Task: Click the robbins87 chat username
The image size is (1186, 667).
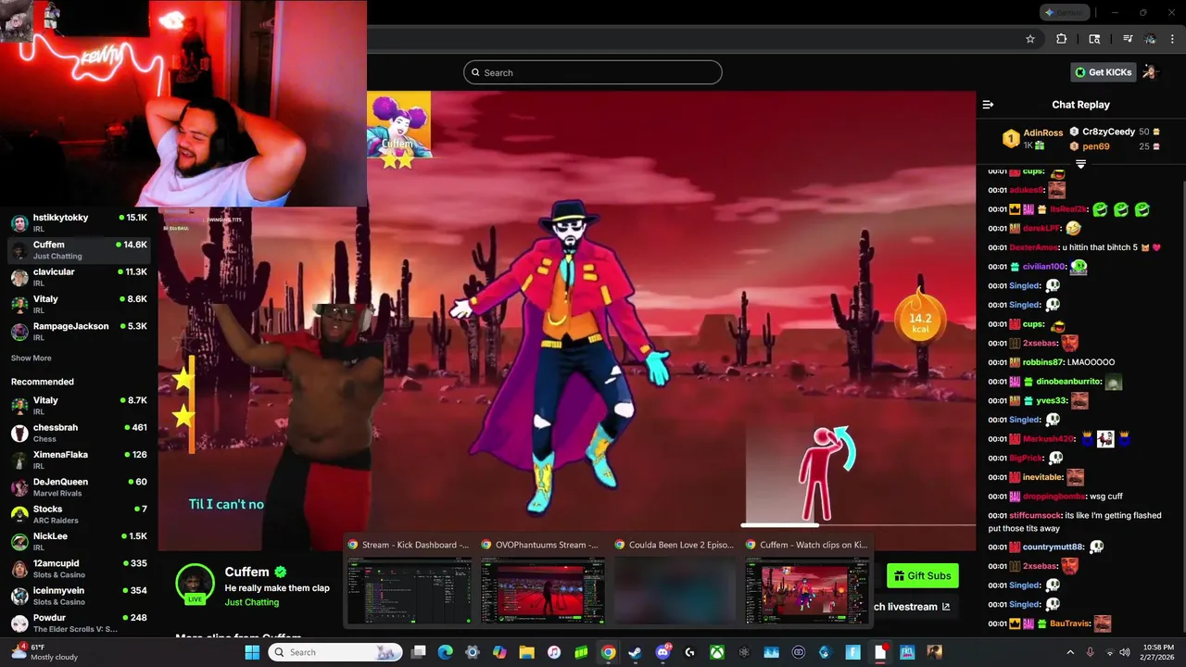Action: click(1042, 362)
